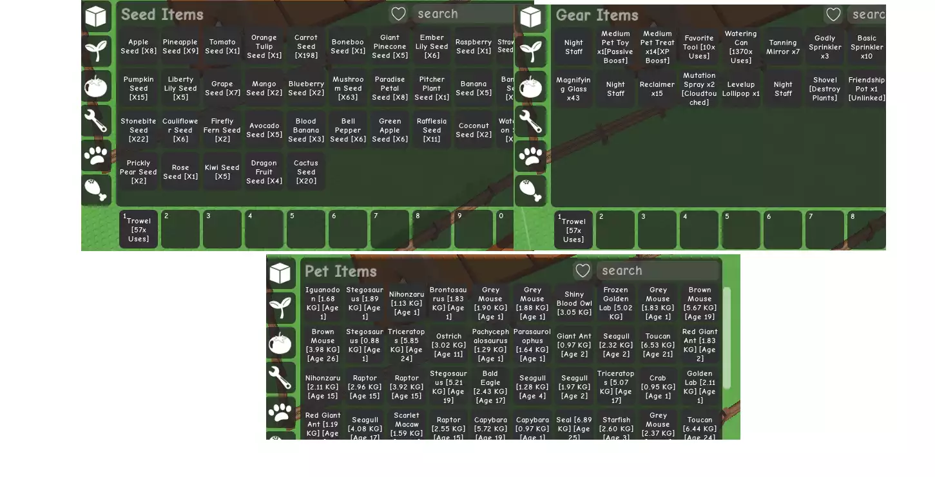Viewport: 935px width, 477px height.
Task: Open the tomato category in Gear Items sidebar
Action: pyautogui.click(x=530, y=86)
